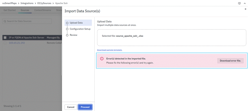Open the documentation book icon
The height and width of the screenshot is (111, 248).
coord(239,3)
